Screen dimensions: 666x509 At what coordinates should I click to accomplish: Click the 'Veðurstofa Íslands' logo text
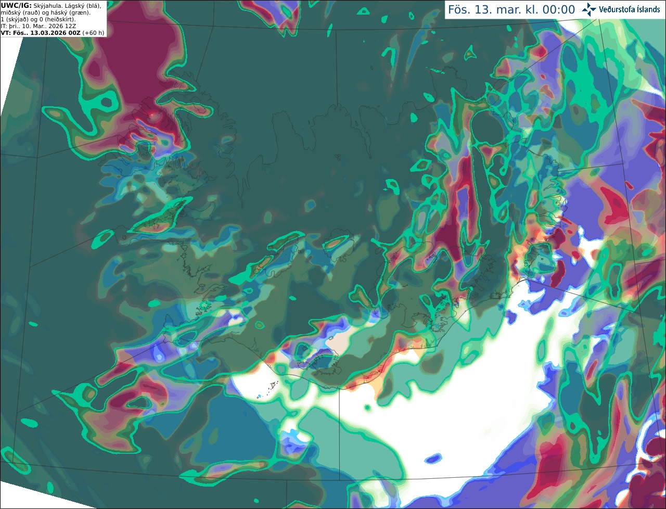pos(630,9)
